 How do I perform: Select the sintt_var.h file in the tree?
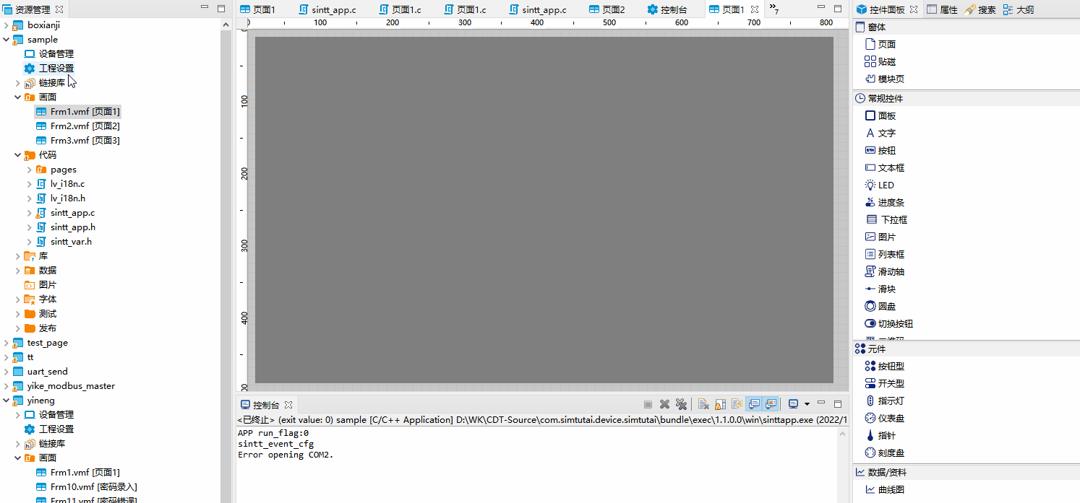tap(71, 241)
